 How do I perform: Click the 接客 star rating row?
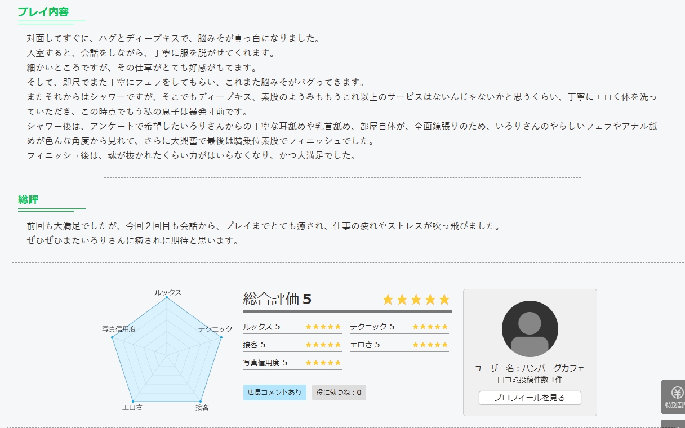292,345
